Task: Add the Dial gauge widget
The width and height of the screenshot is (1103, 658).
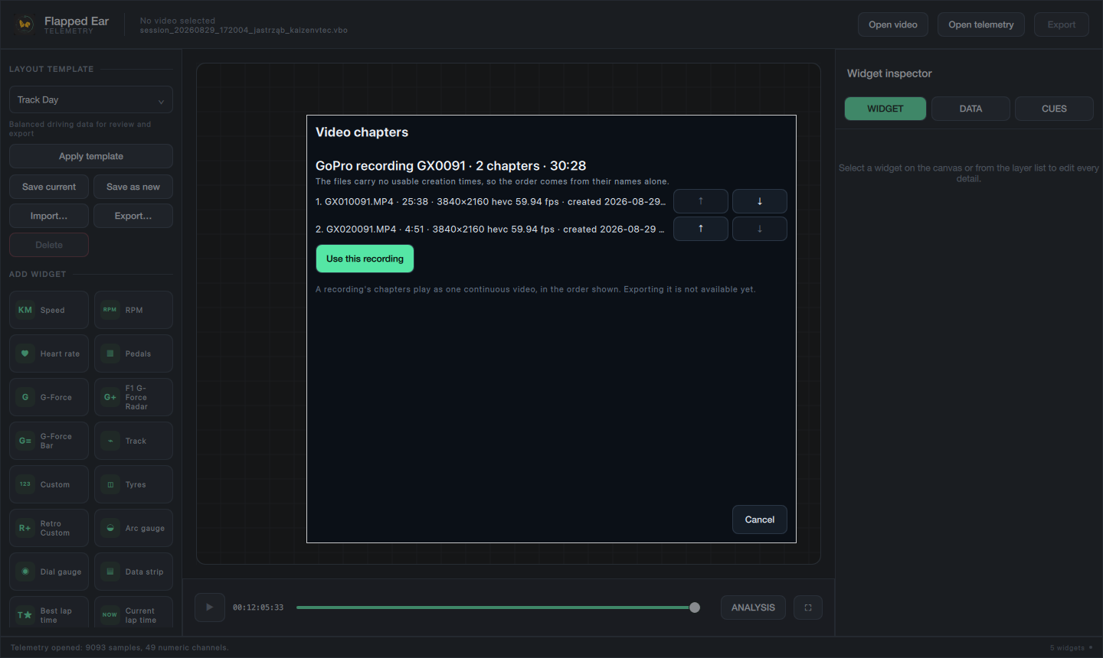Action: (49, 572)
